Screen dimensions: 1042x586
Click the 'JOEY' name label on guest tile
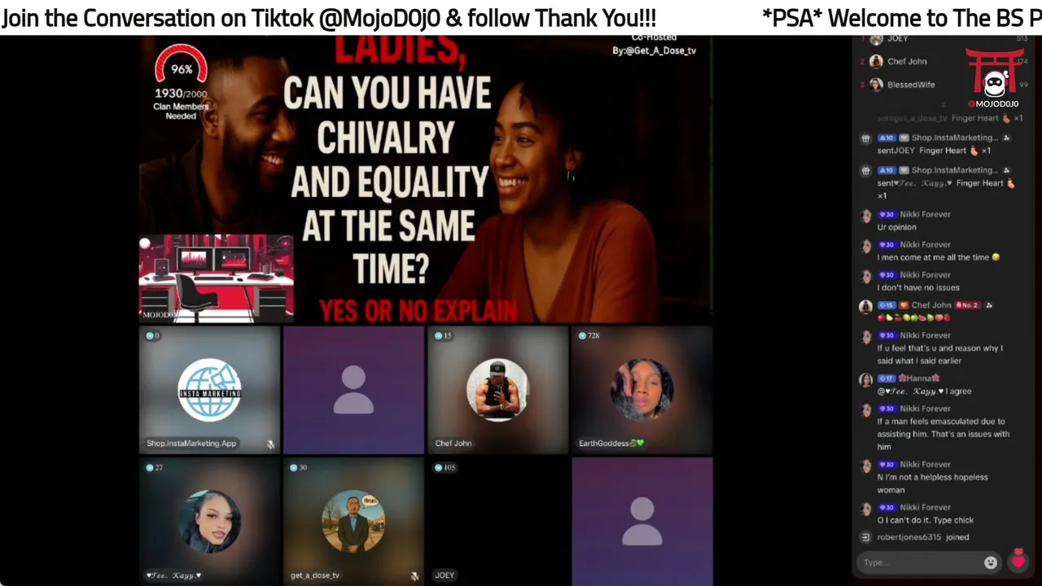[x=444, y=575]
